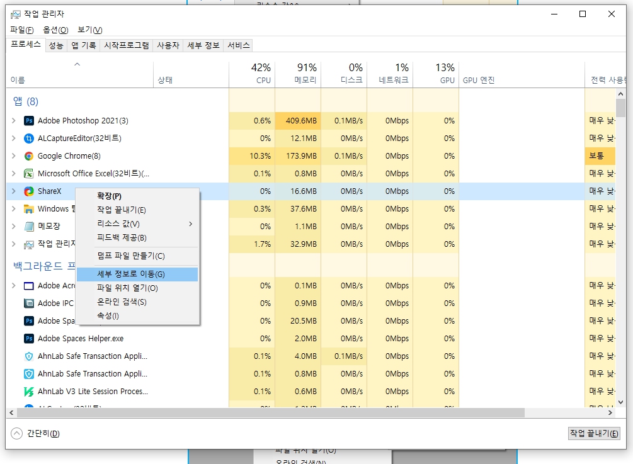The image size is (633, 464).
Task: Click the Adobe Photoshop 2021 process icon
Action: click(x=29, y=121)
